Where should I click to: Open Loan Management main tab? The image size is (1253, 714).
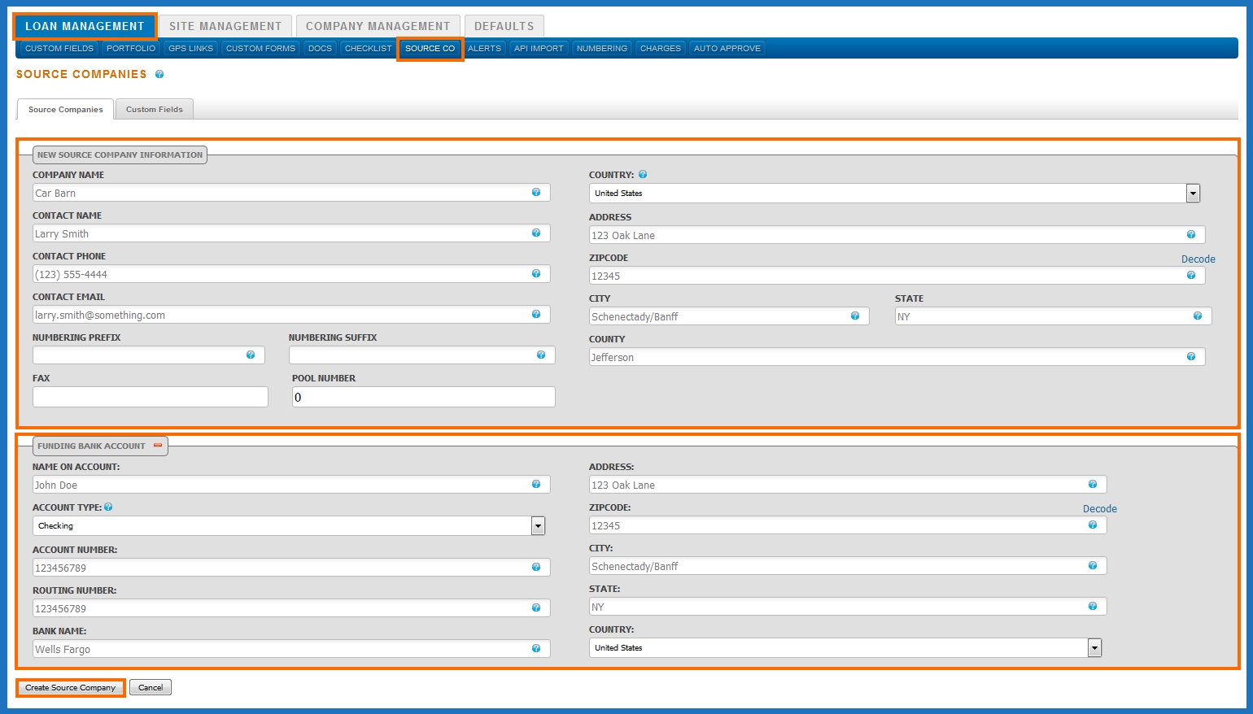(x=85, y=26)
